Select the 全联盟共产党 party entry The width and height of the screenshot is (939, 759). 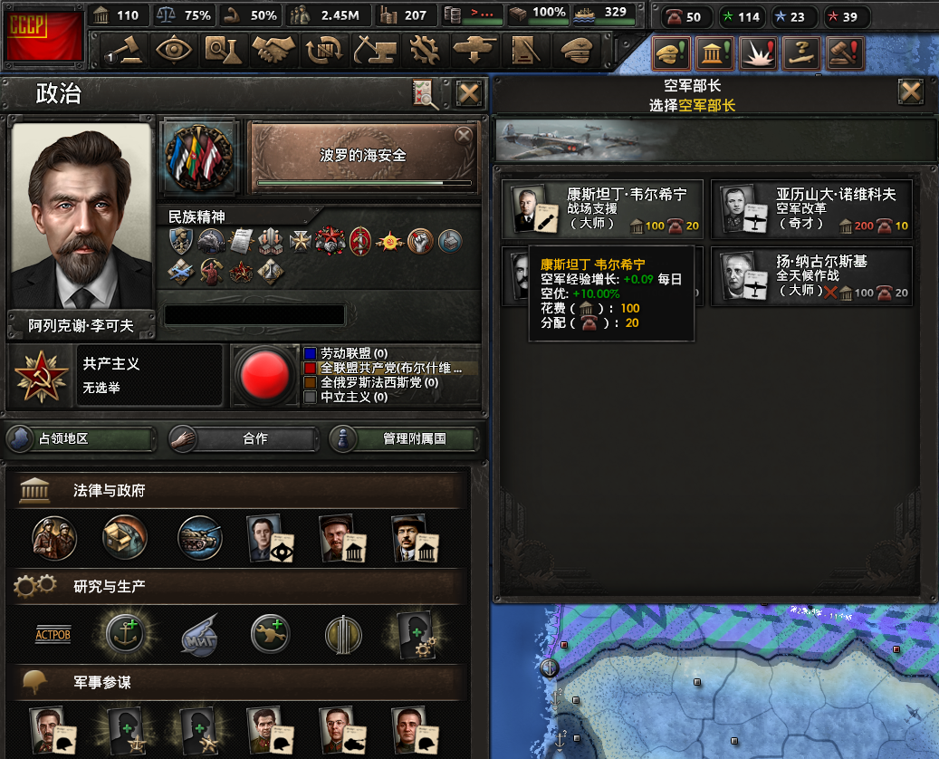click(390, 368)
